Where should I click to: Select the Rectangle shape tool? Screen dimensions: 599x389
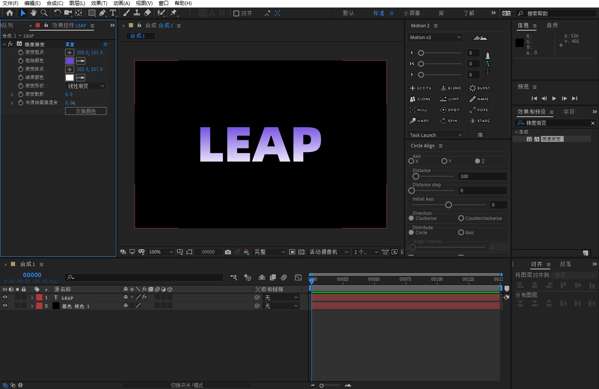(92, 13)
